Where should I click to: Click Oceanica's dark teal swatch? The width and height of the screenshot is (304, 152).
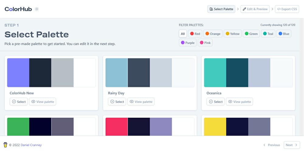pyautogui.click(x=237, y=73)
